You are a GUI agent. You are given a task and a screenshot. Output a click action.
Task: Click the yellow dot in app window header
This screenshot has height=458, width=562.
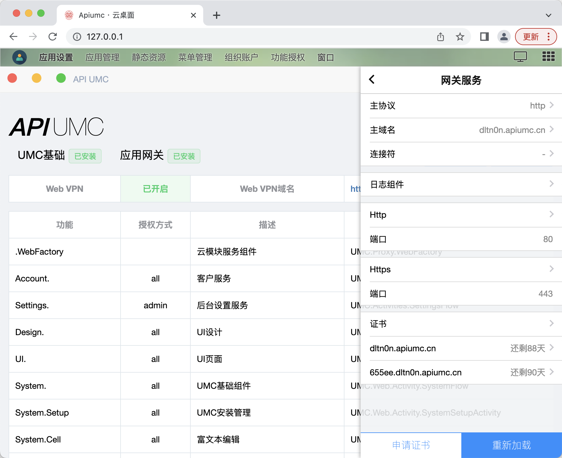click(x=37, y=78)
